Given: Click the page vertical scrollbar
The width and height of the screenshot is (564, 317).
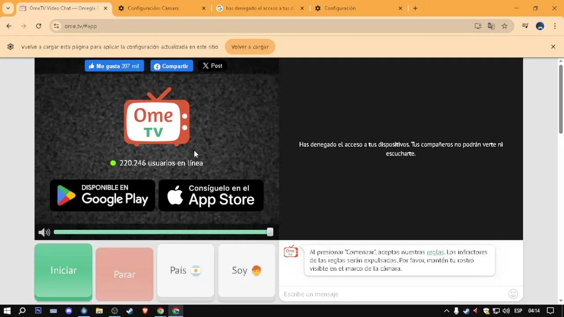Looking at the screenshot, I should tap(560, 99).
